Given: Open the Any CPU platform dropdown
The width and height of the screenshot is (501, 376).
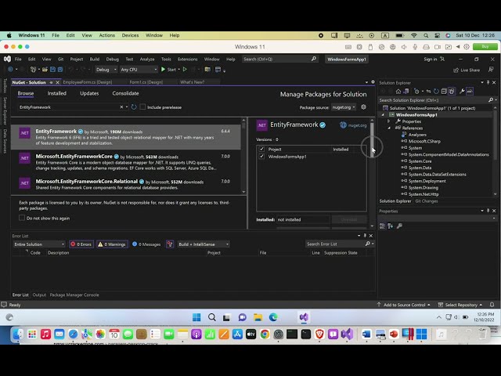Looking at the screenshot, I should (x=139, y=70).
